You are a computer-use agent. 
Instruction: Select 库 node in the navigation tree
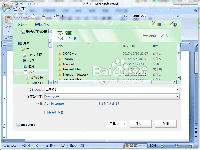[x=25, y=49]
